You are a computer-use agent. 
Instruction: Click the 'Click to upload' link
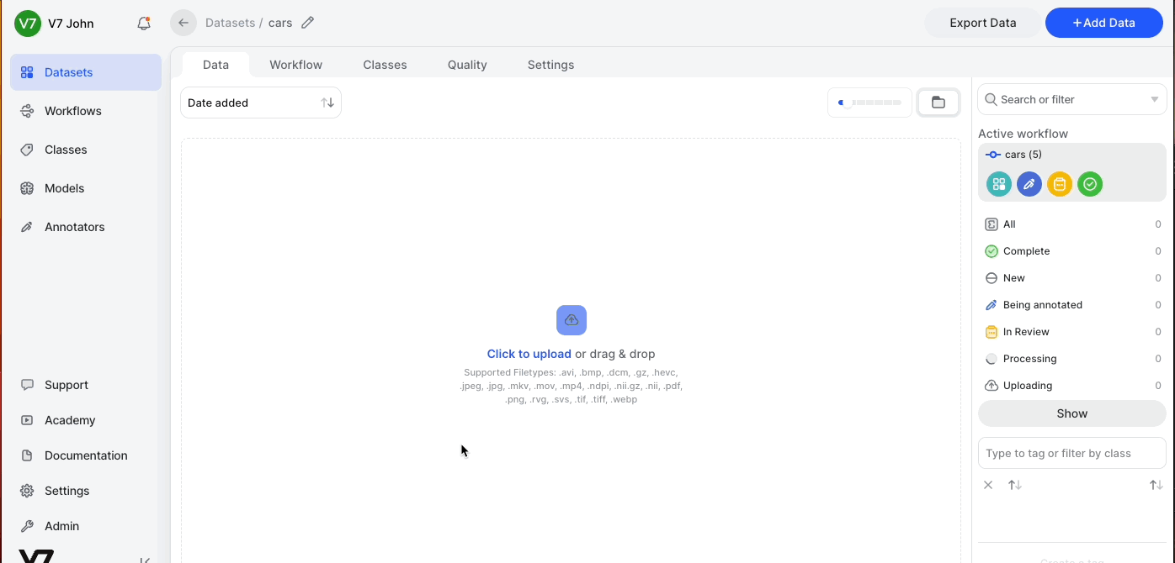(x=529, y=354)
